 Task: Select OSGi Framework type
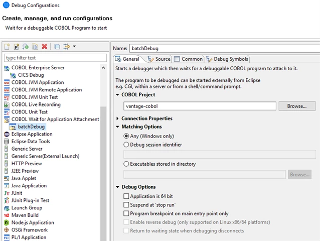(30, 230)
